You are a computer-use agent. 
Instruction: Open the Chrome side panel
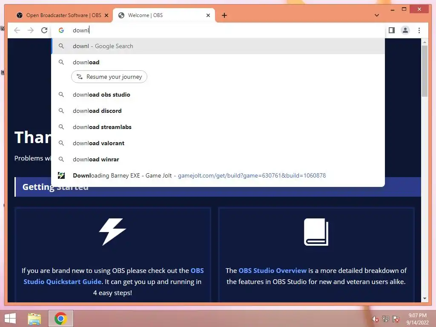tap(392, 30)
